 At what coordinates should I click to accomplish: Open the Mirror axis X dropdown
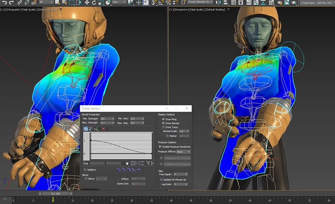[x=102, y=179]
